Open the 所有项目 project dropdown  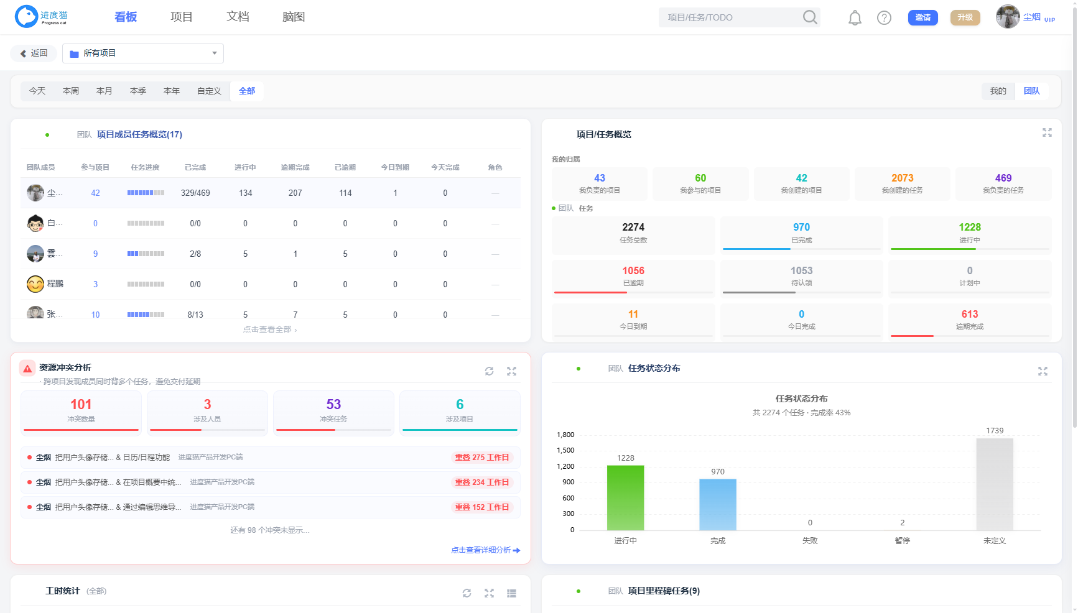tap(143, 53)
